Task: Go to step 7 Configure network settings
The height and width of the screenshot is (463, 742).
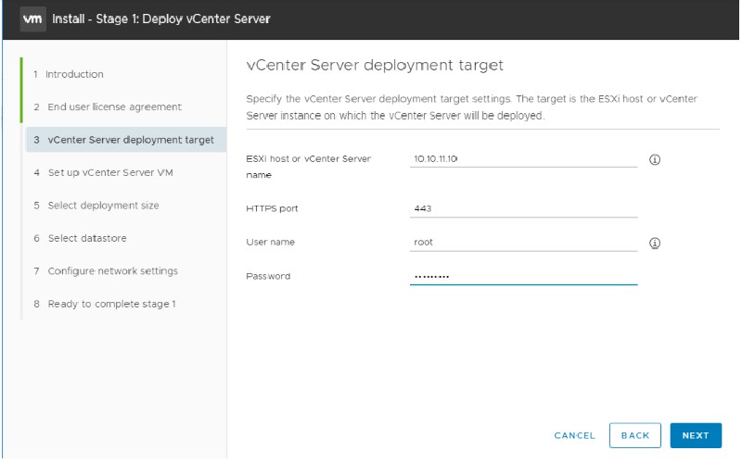Action: coord(106,270)
